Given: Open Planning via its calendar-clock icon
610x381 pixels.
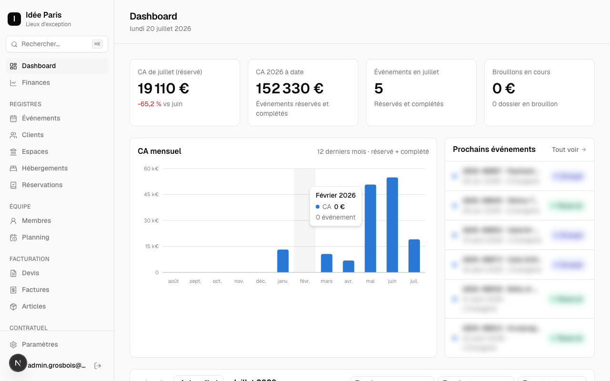Looking at the screenshot, I should 13,238.
